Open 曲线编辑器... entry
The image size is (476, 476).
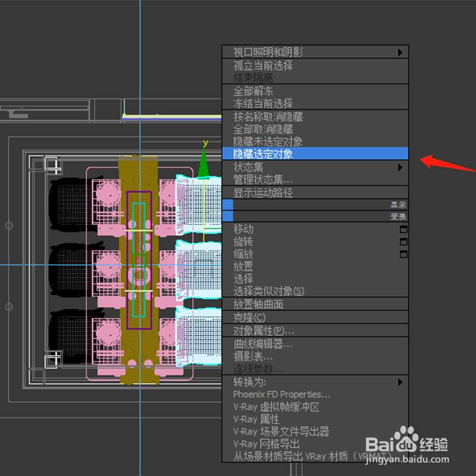point(315,344)
